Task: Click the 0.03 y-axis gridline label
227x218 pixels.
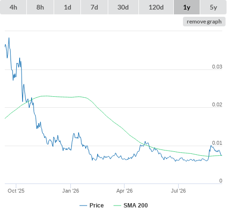Action: click(x=217, y=67)
